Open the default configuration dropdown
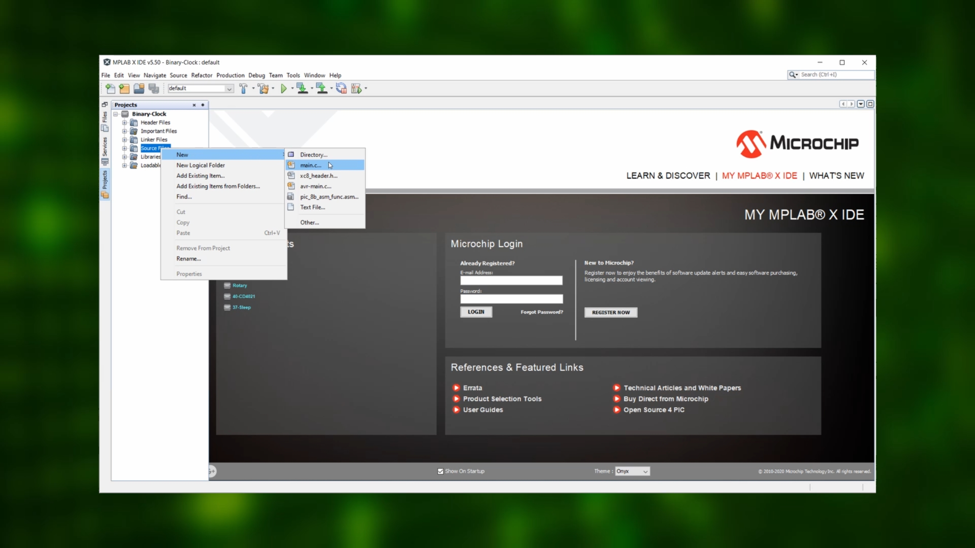 229,88
